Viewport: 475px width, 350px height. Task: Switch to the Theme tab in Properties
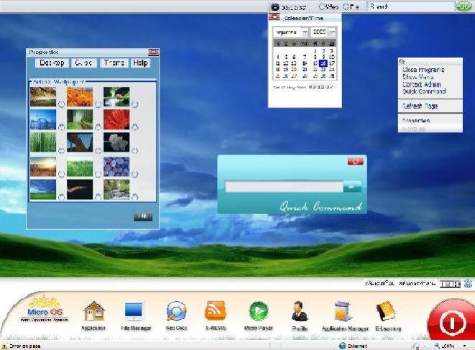pyautogui.click(x=114, y=63)
